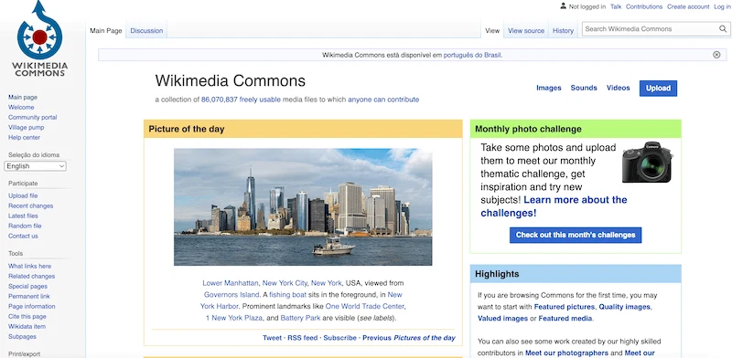Open Page information

(32, 306)
